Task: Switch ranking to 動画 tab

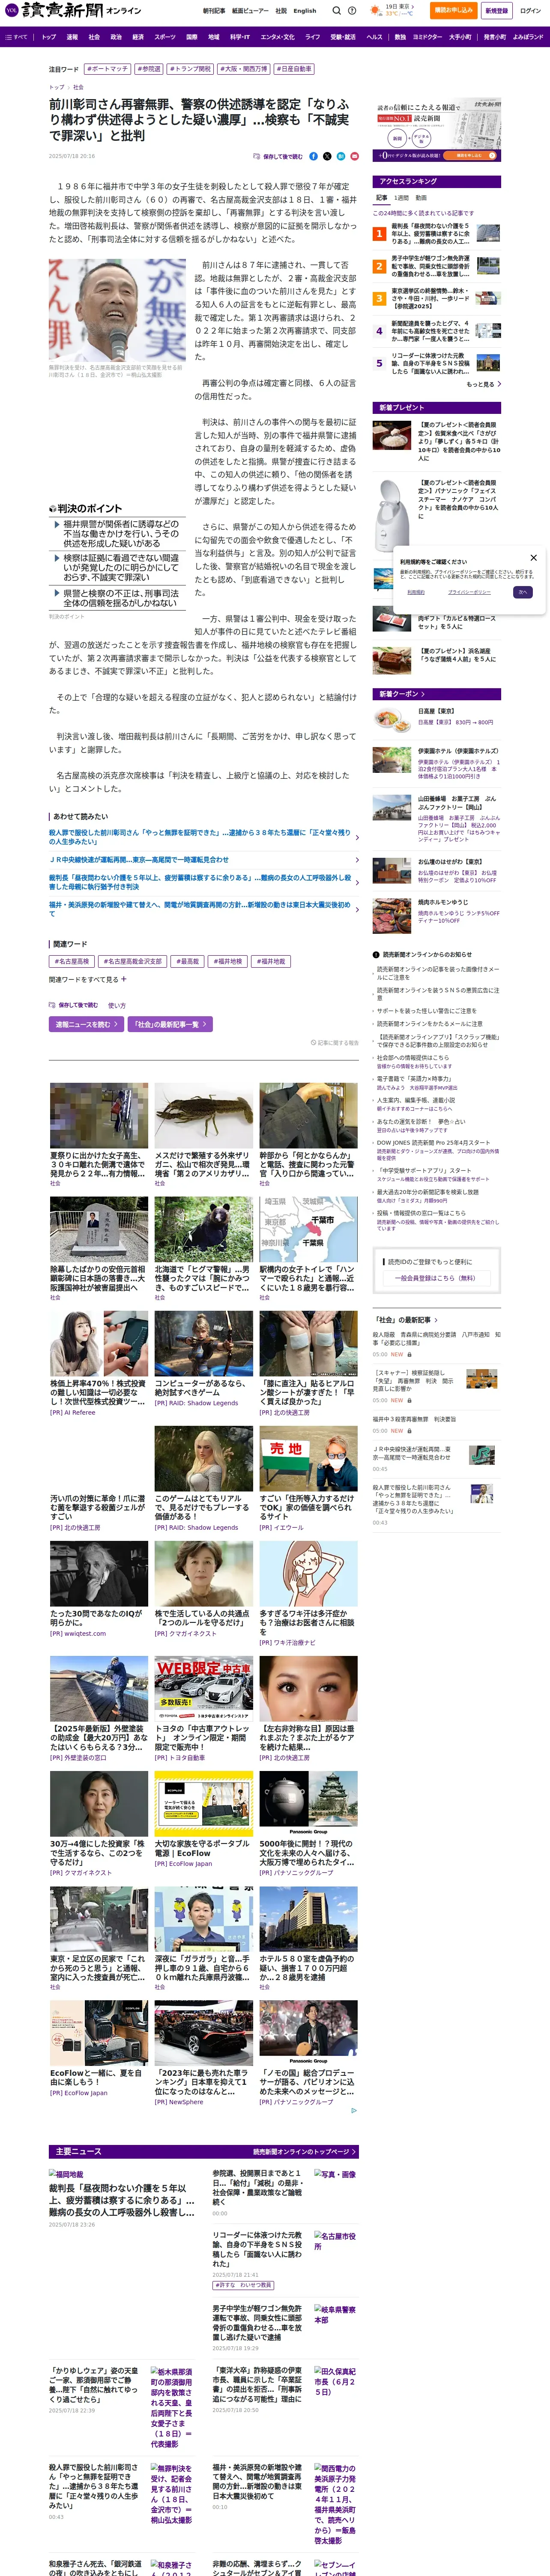Action: coord(421,198)
